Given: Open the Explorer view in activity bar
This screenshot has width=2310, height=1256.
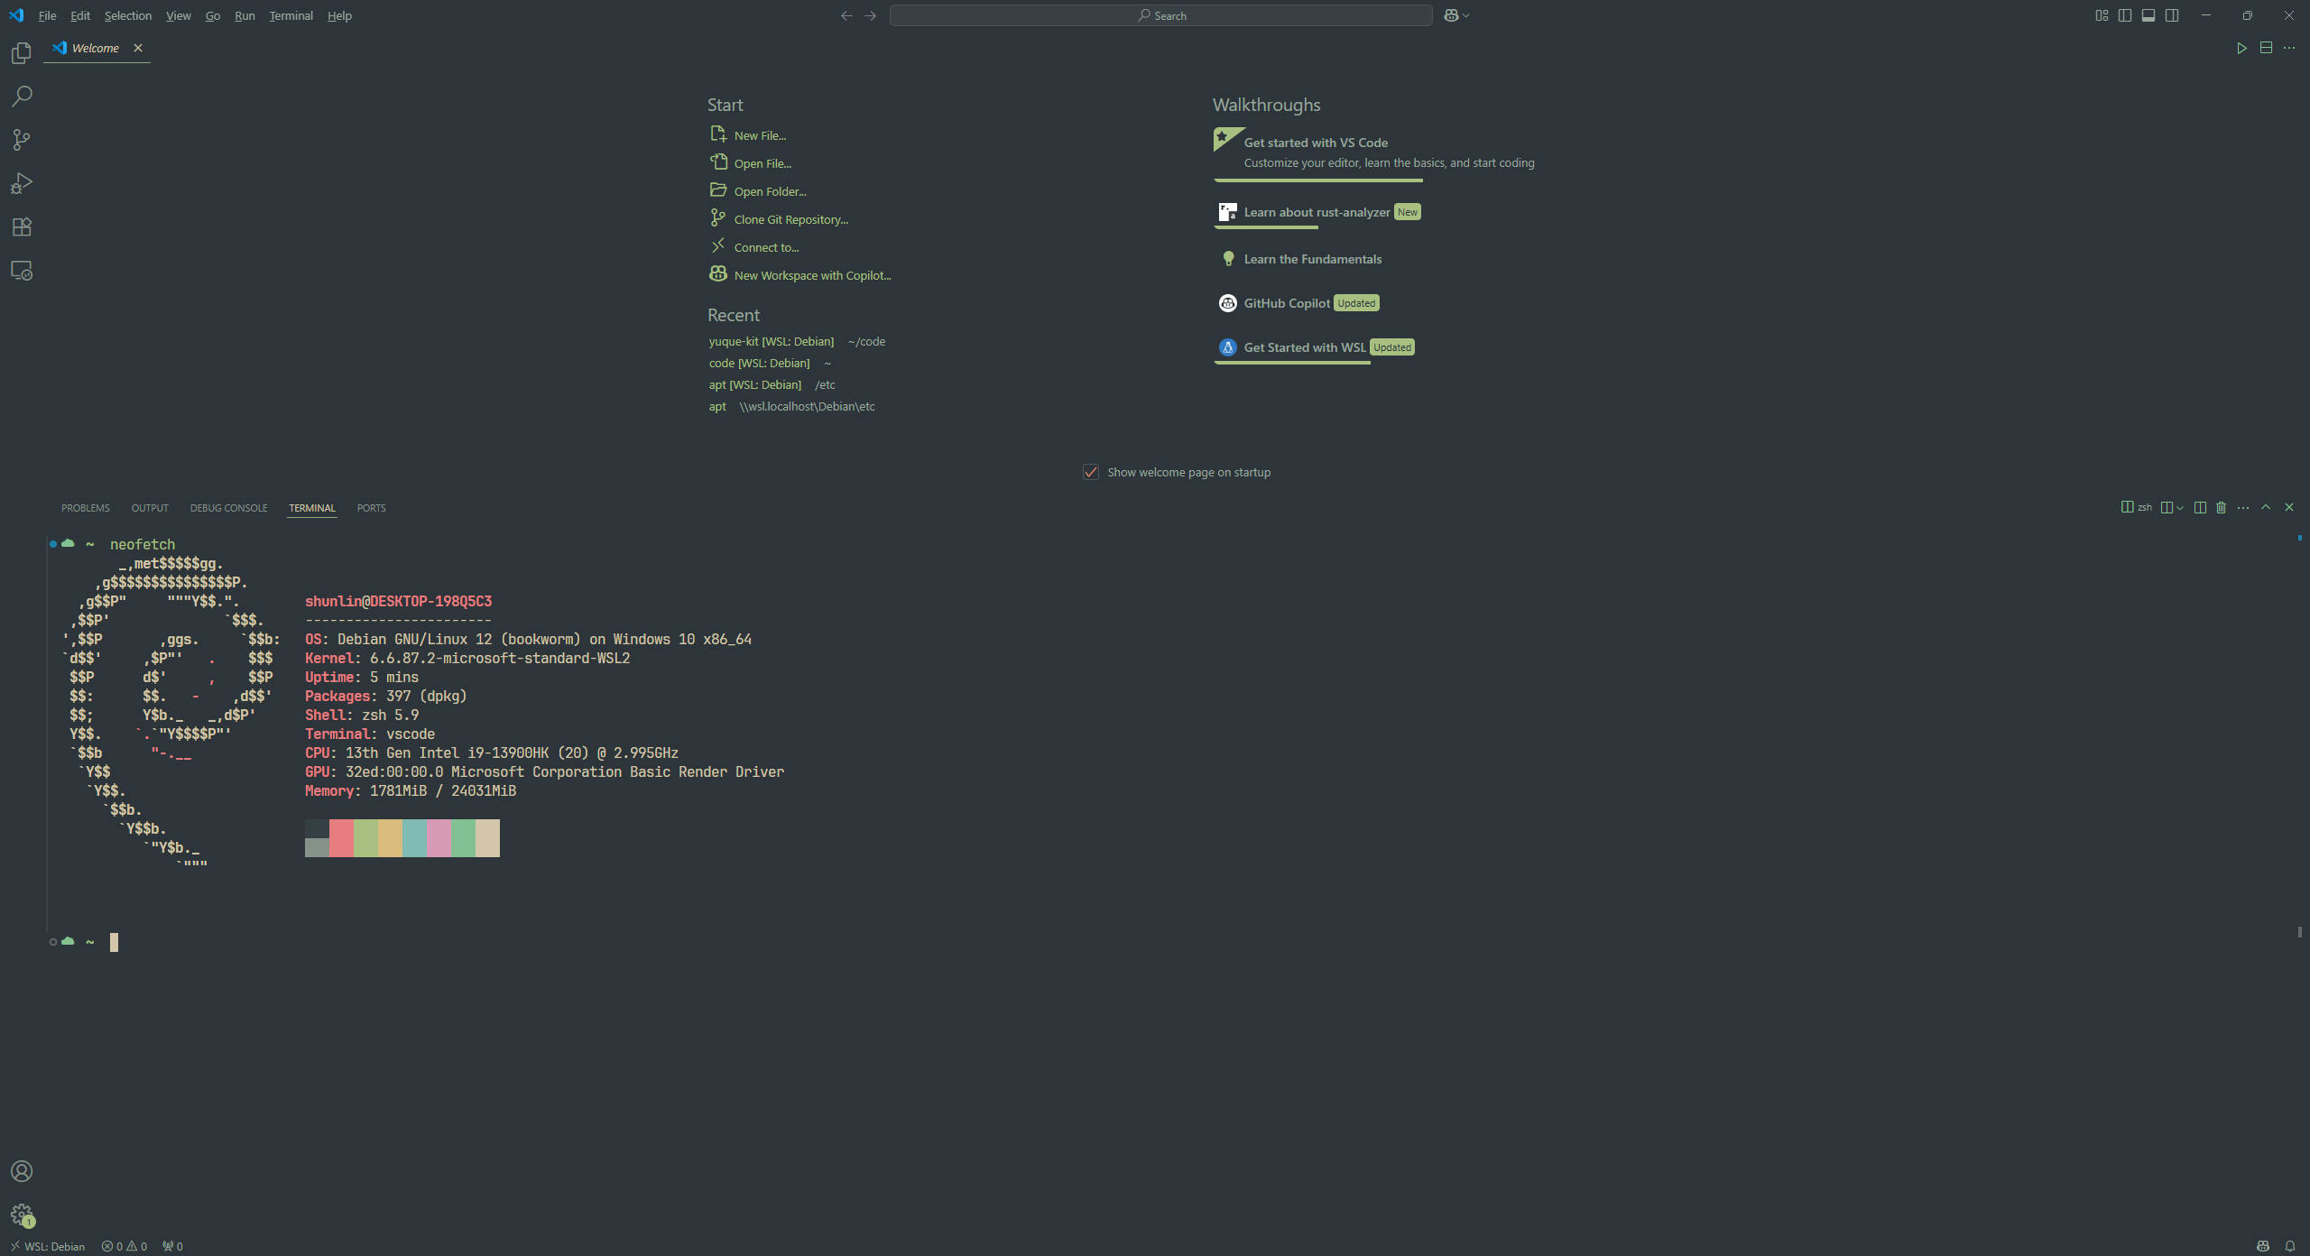Looking at the screenshot, I should [x=22, y=53].
